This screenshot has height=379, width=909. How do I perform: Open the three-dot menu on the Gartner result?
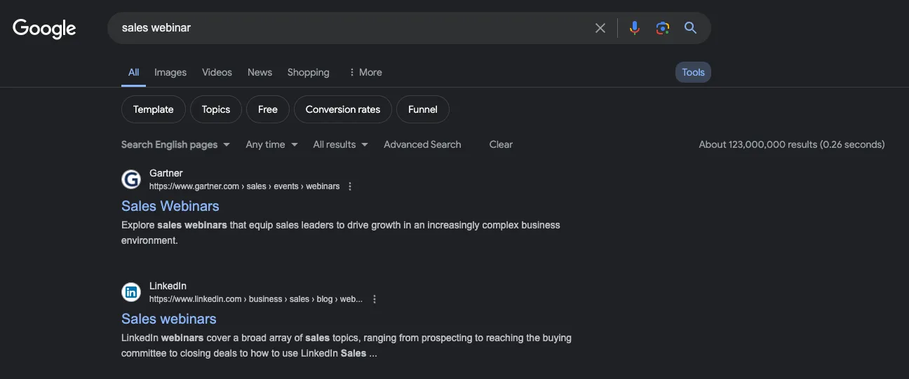point(350,186)
